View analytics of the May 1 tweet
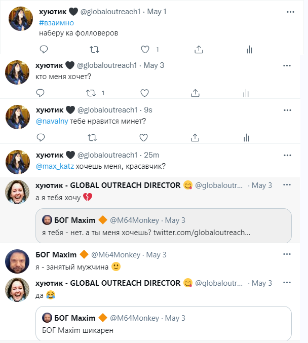 249,49
